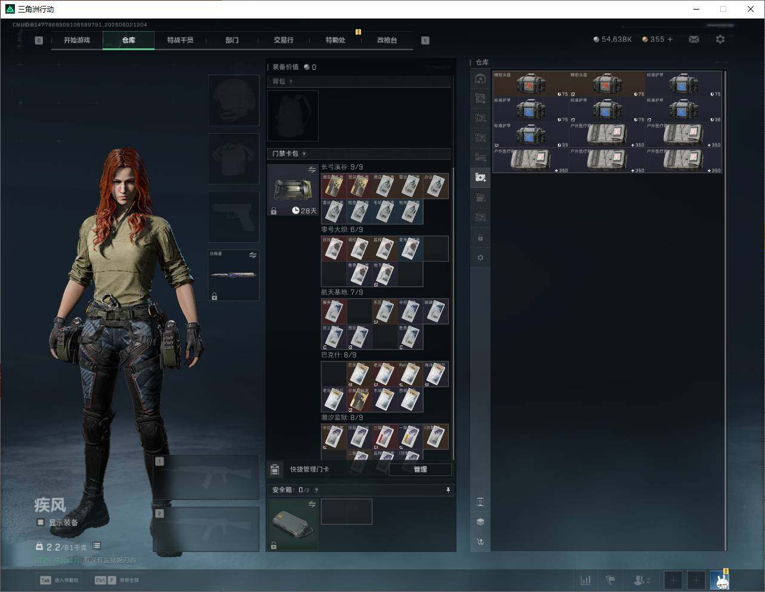Click the lock icon on the knife slot
Viewport: 765px width, 592px height.
click(x=214, y=296)
